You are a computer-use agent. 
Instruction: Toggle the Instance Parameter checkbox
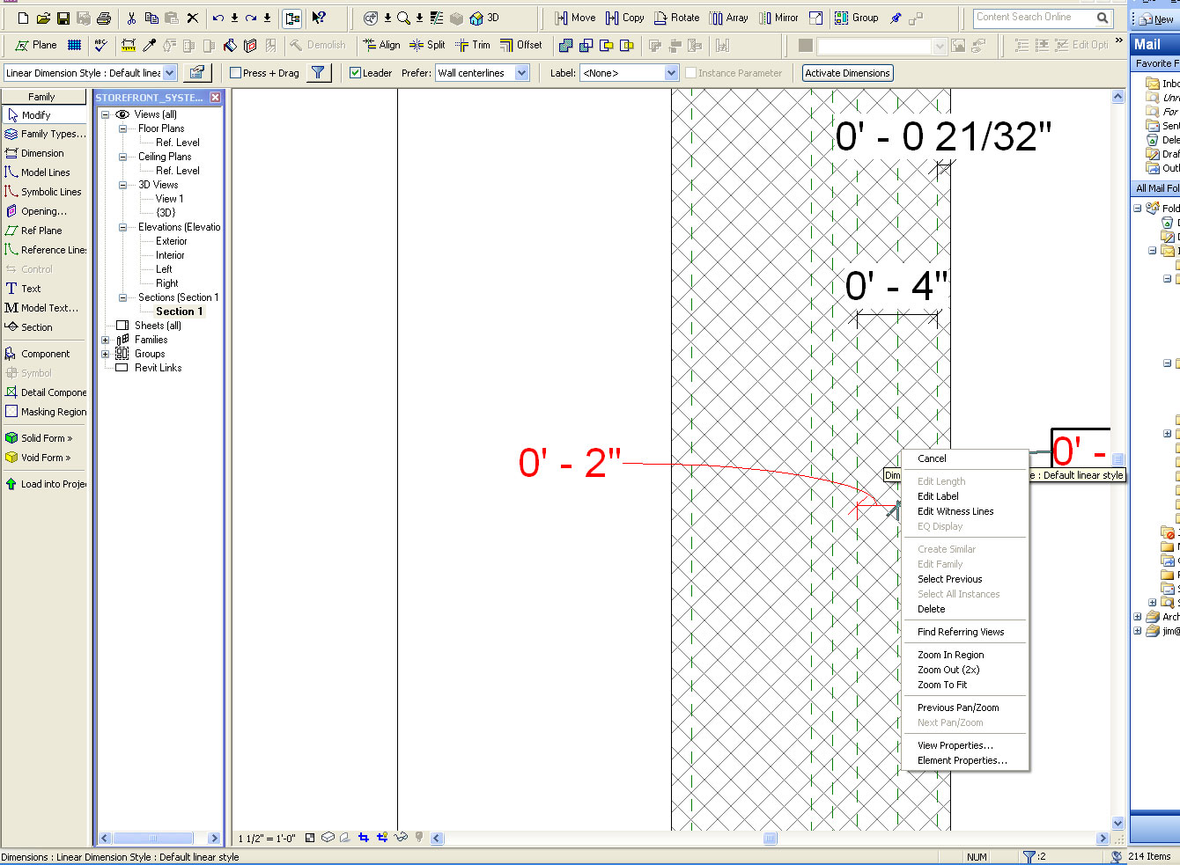pyautogui.click(x=690, y=73)
